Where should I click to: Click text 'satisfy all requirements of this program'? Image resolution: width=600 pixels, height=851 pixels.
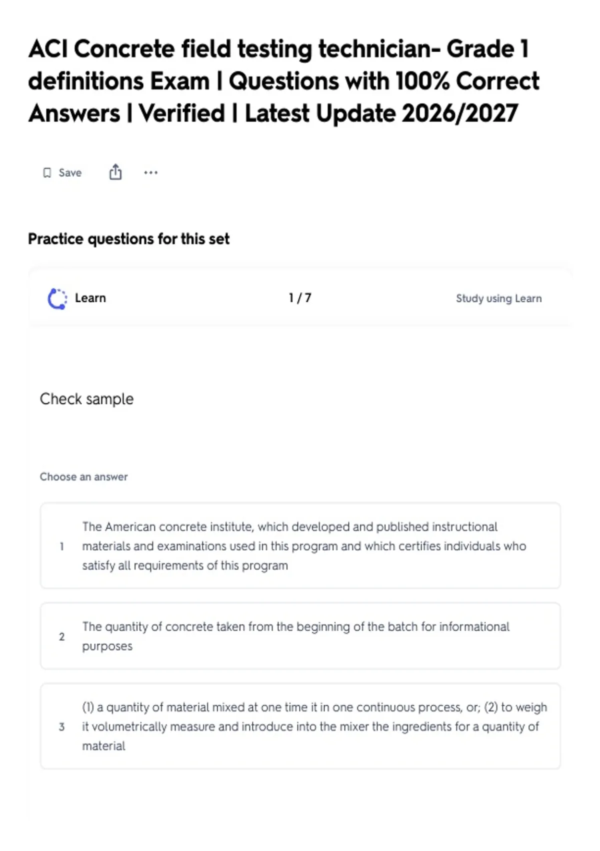click(x=185, y=566)
